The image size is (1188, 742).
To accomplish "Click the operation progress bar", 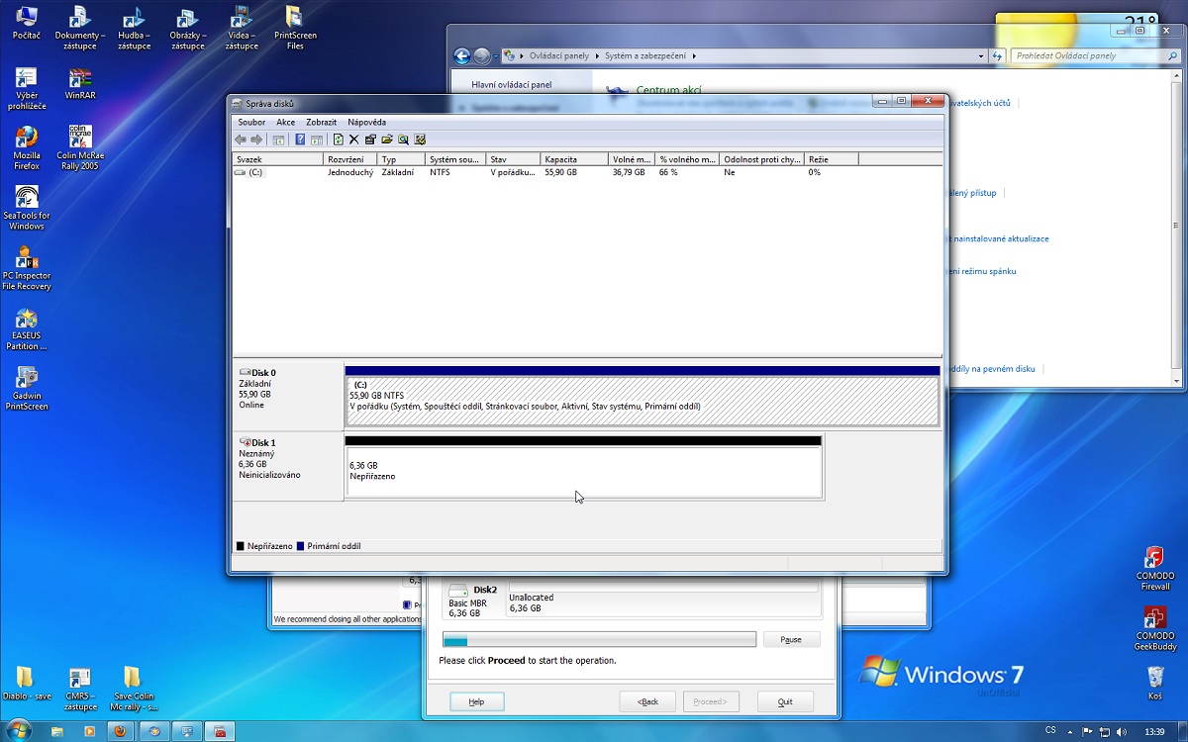I will coord(599,640).
